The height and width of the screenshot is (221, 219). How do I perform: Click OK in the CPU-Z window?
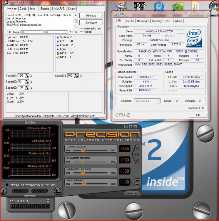pos(198,115)
